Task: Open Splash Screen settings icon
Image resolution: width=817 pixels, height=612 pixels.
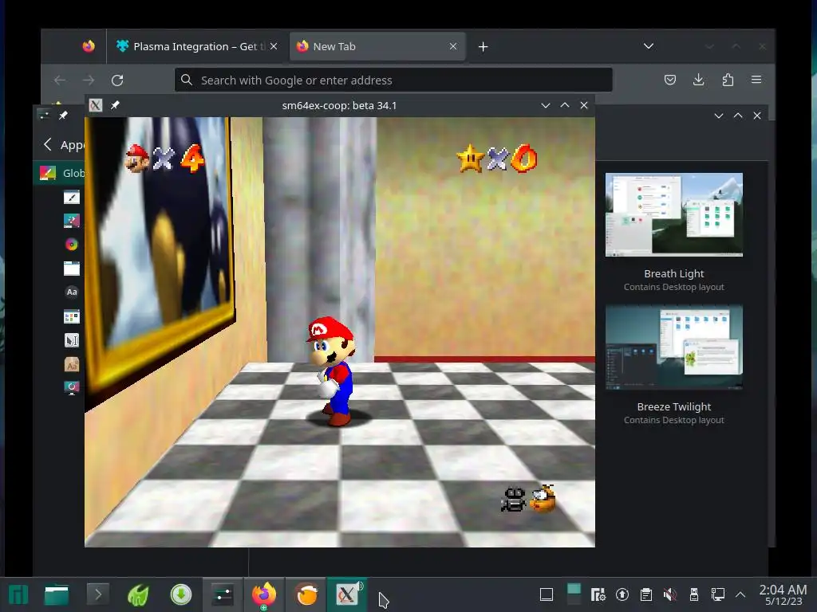Action: 71,388
